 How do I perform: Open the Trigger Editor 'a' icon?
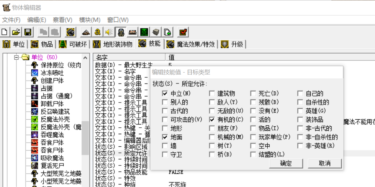point(97,32)
